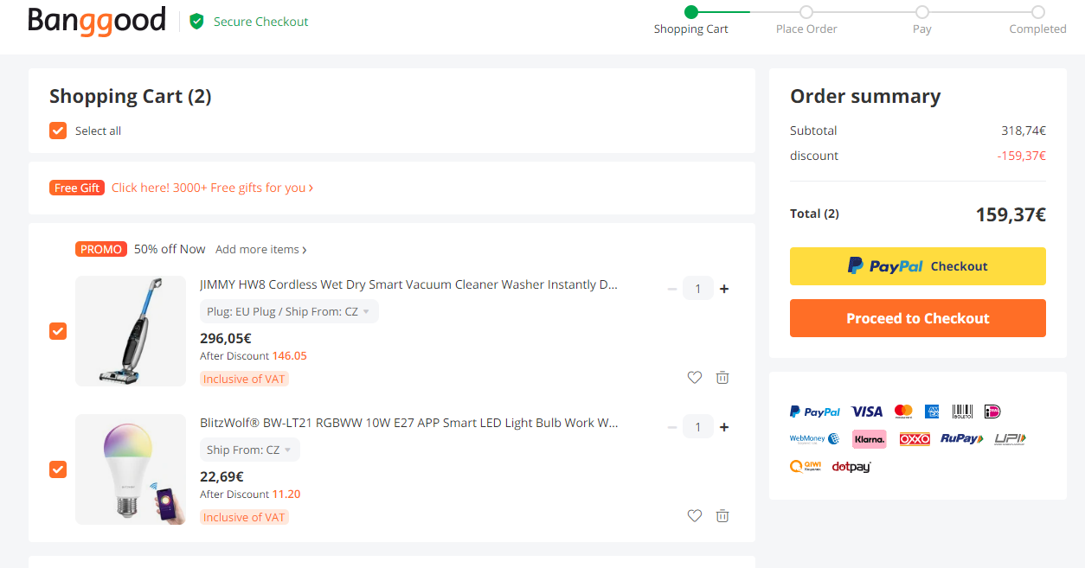Click the orange Free Gift badge

coord(77,188)
